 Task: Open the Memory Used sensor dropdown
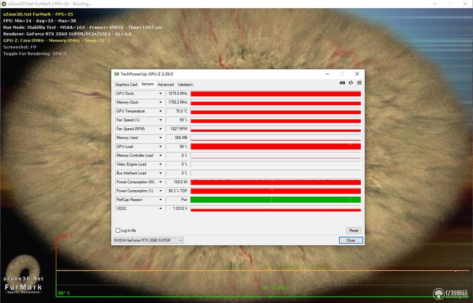160,138
